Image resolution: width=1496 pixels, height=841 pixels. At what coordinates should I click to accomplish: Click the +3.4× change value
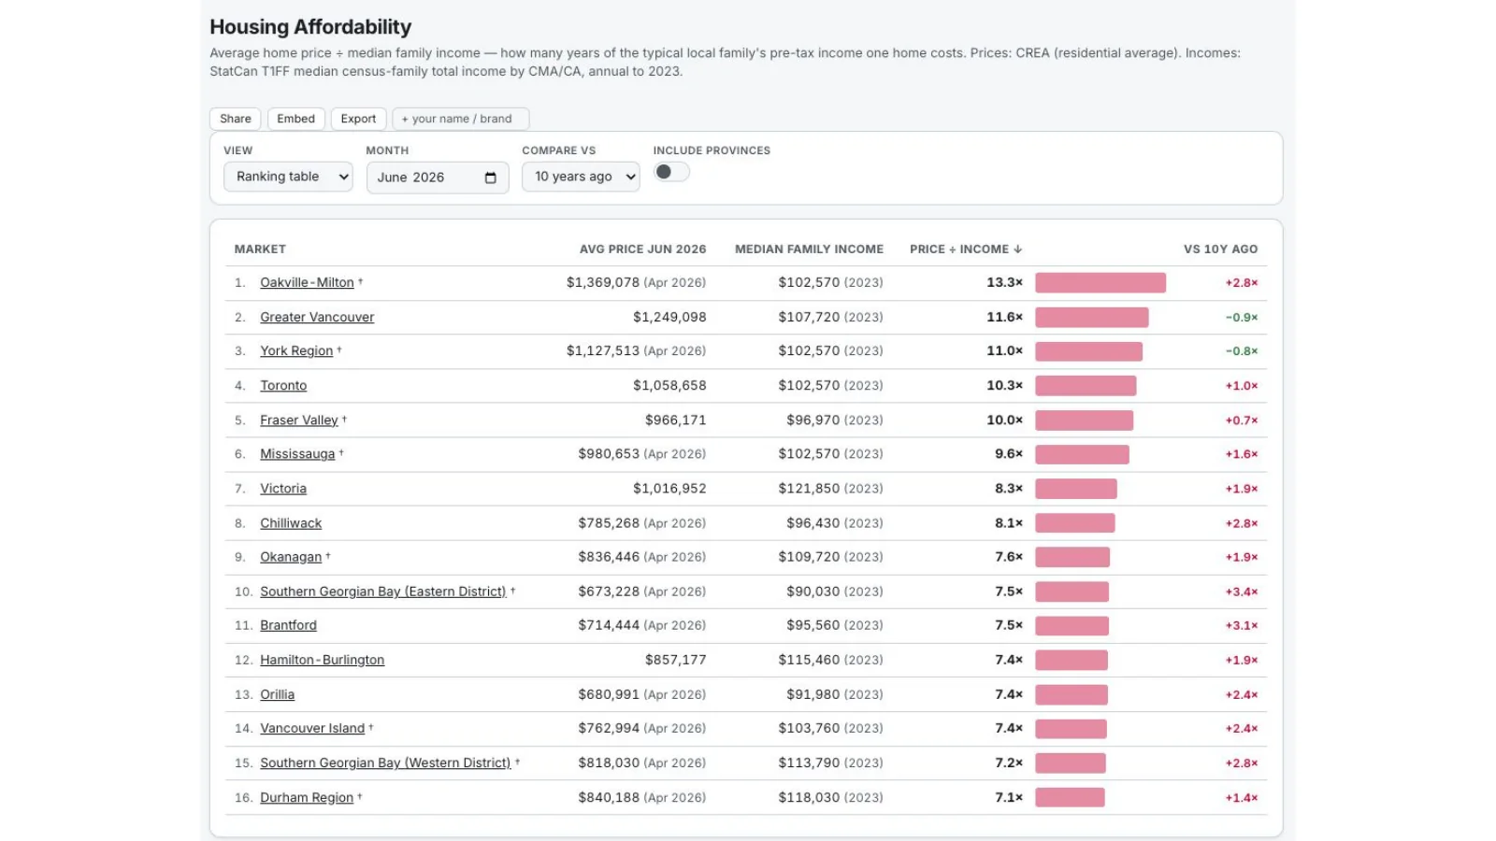point(1242,592)
